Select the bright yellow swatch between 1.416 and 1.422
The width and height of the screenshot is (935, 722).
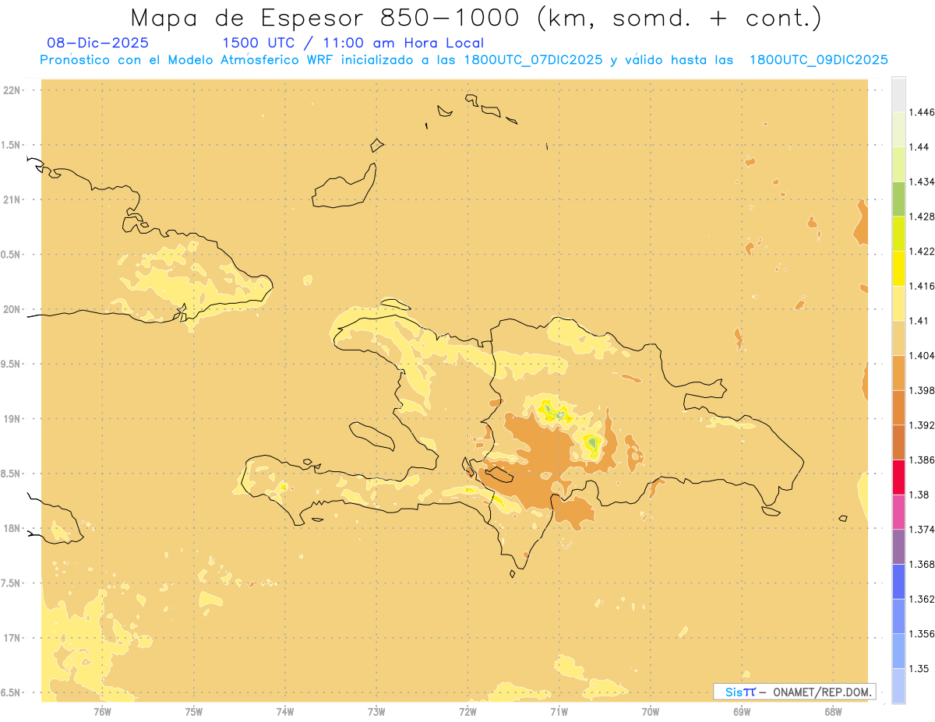898,268
